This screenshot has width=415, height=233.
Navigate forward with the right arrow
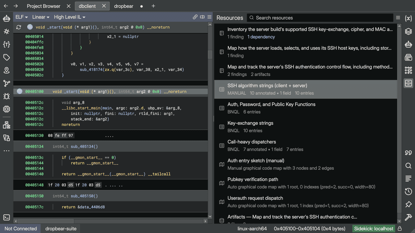[16, 6]
